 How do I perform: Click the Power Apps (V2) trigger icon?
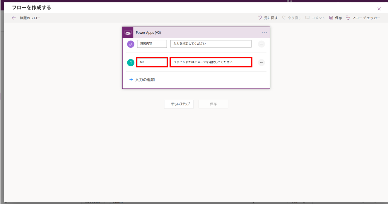tap(128, 33)
